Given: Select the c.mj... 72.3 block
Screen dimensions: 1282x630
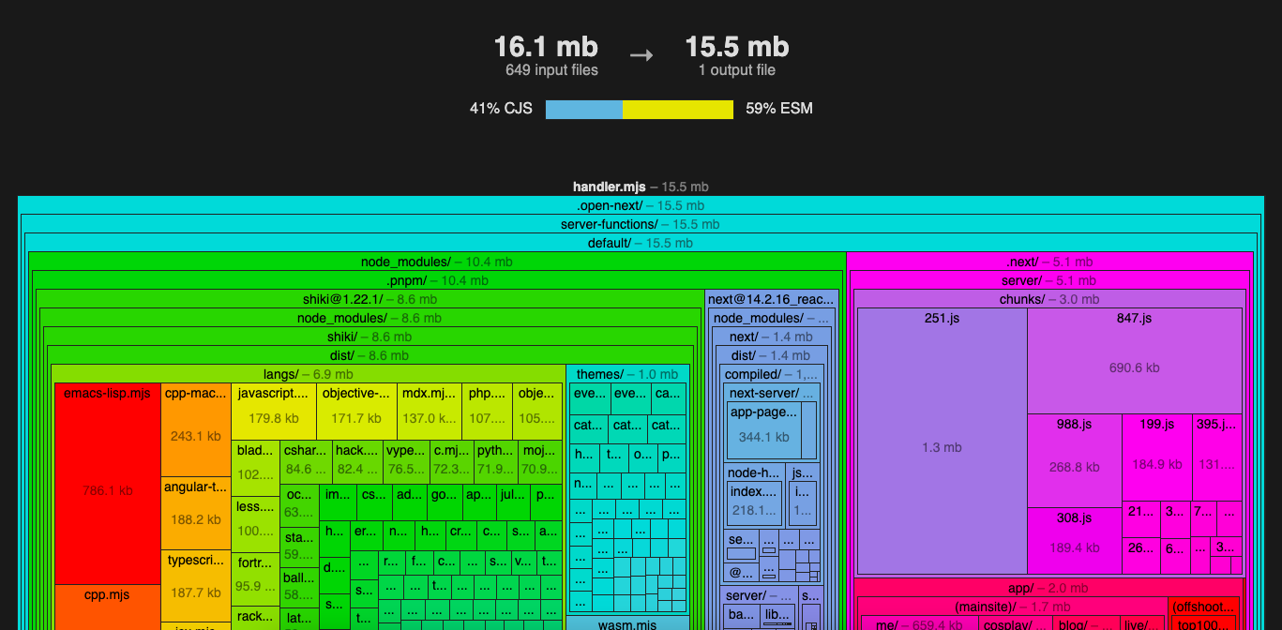Looking at the screenshot, I should [x=451, y=462].
